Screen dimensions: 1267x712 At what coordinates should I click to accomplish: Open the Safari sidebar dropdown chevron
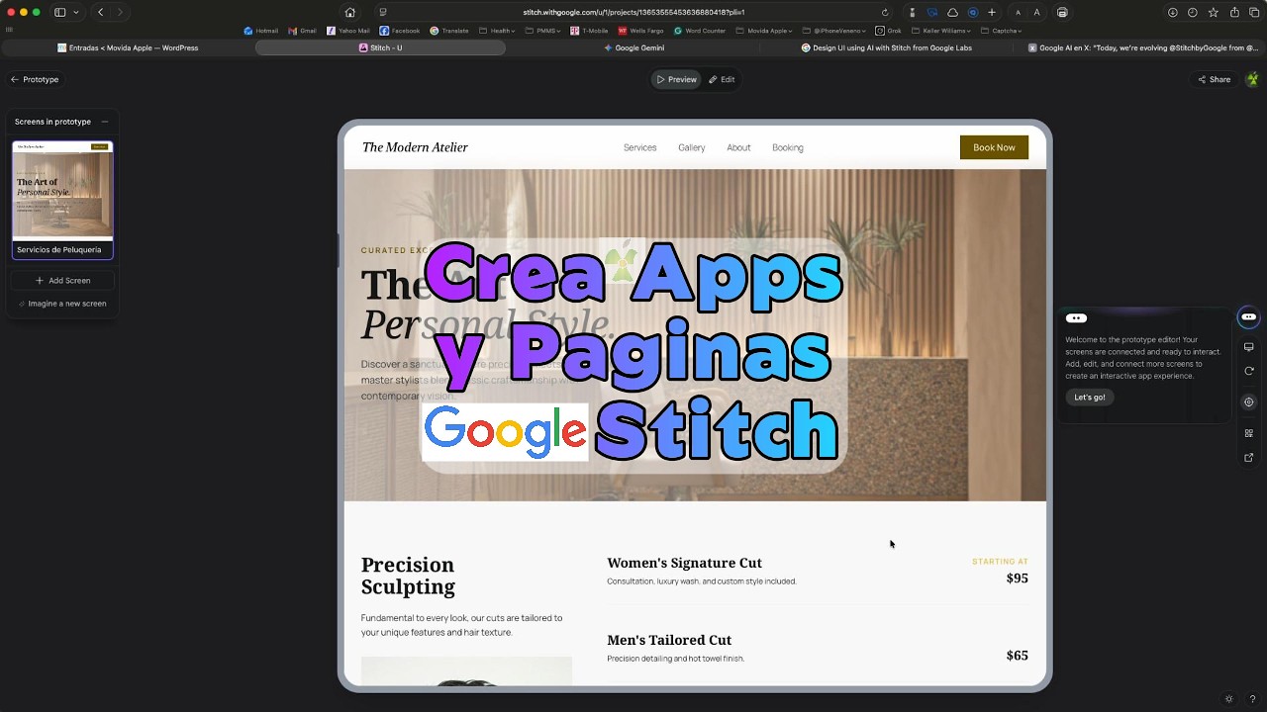point(75,12)
